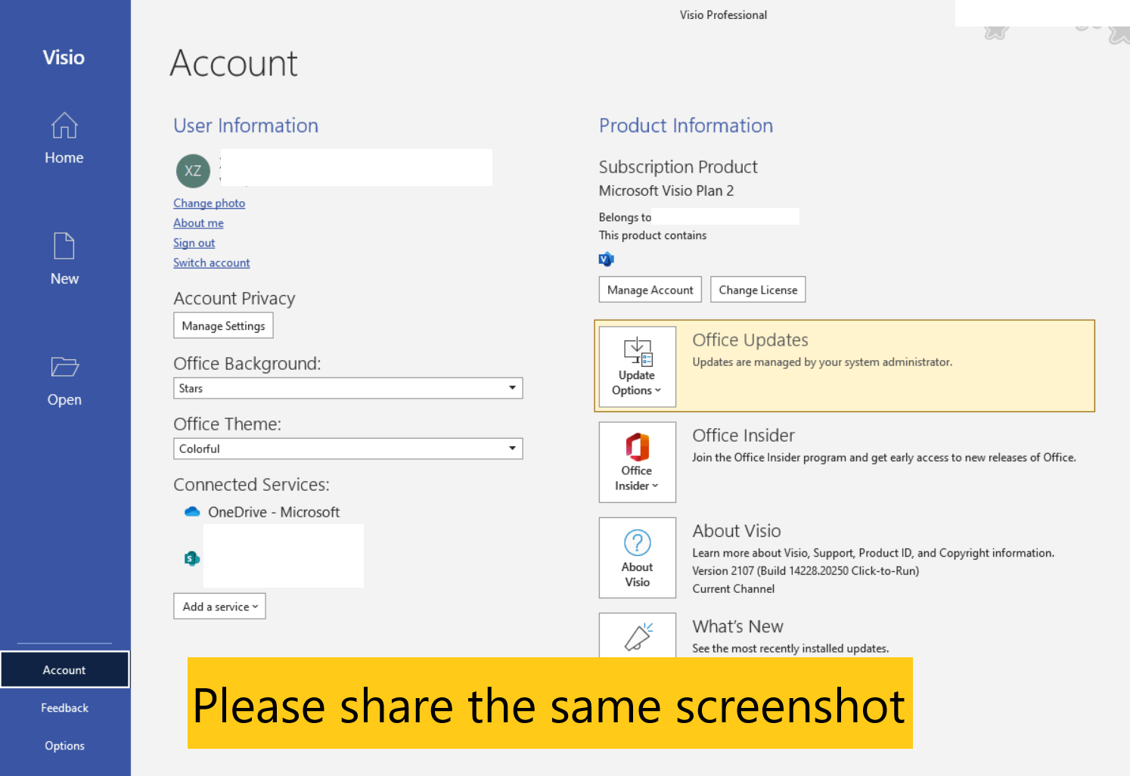Image resolution: width=1130 pixels, height=776 pixels.
Task: Open the About me link
Action: pos(198,223)
